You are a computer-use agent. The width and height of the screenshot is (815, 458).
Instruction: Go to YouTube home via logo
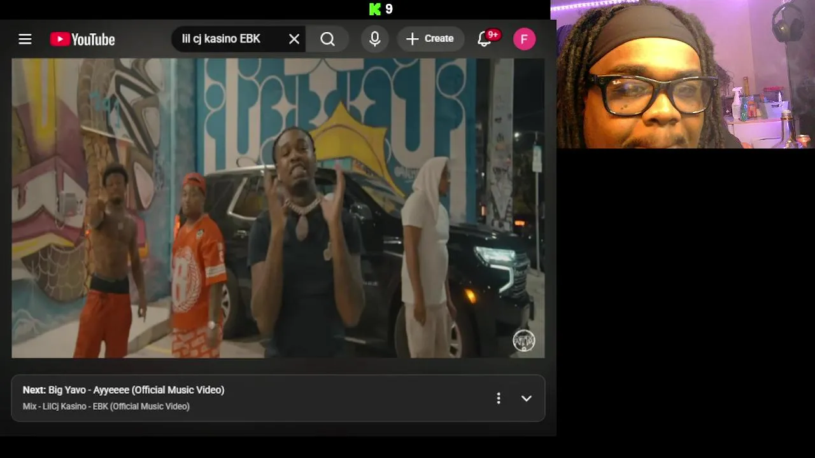(82, 39)
